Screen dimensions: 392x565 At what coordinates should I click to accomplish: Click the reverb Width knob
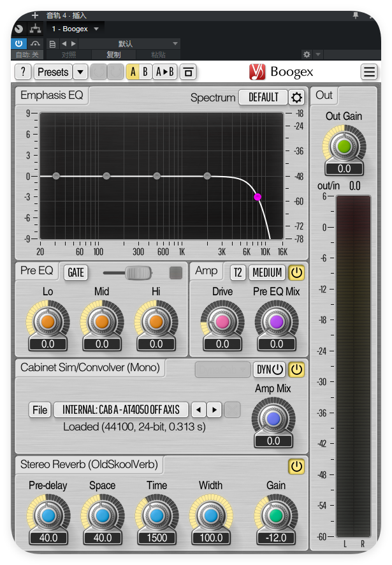pyautogui.click(x=211, y=515)
